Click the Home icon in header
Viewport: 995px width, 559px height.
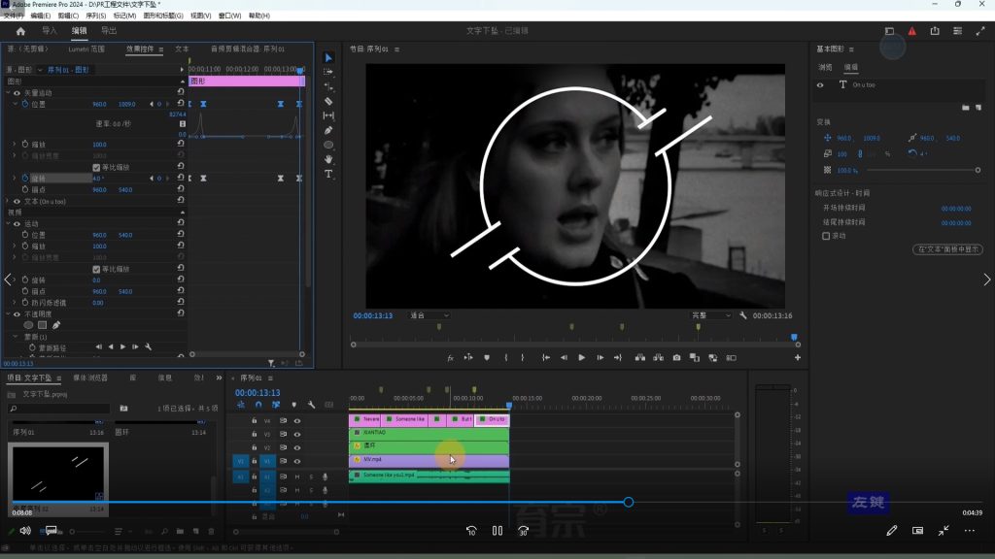20,31
